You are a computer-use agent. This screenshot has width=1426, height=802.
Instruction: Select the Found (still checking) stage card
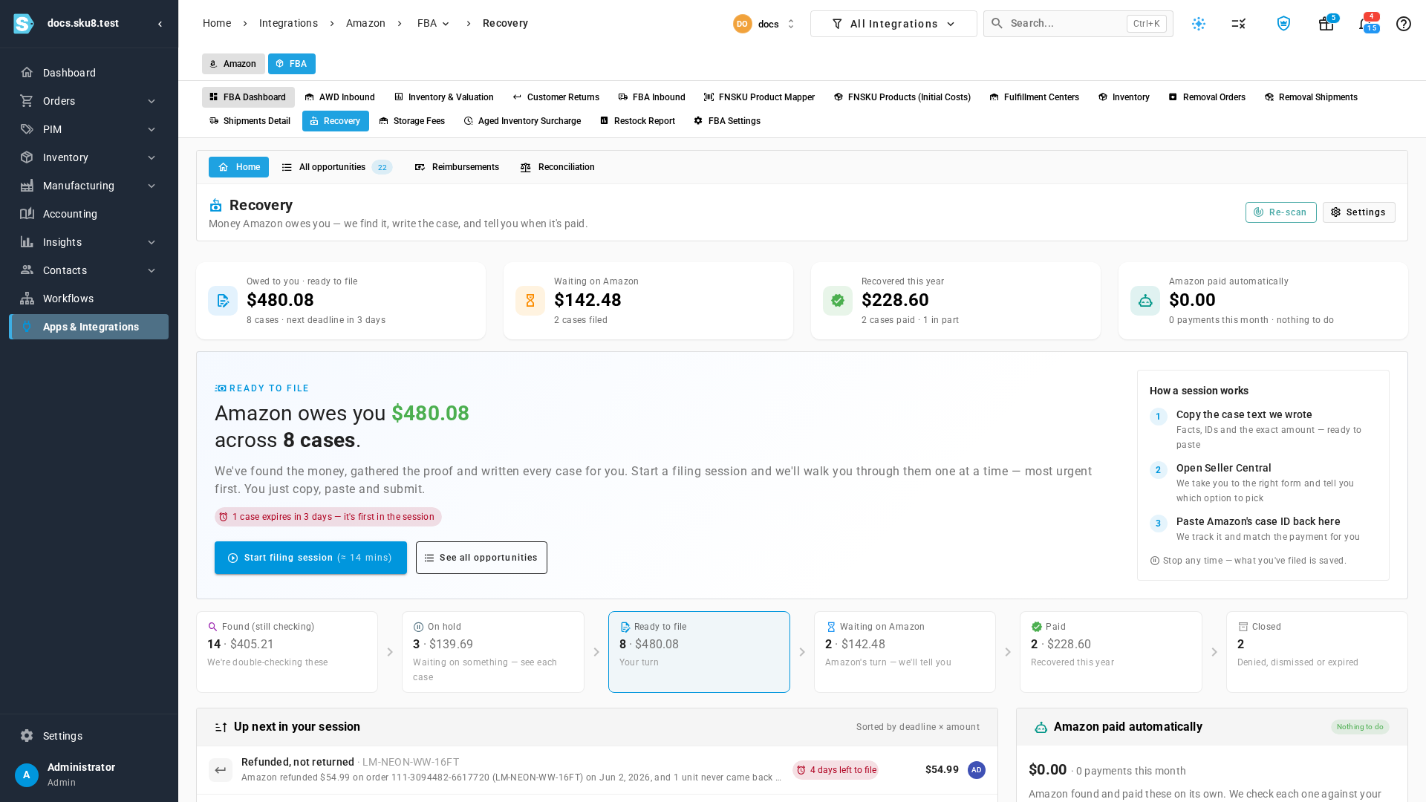click(287, 652)
